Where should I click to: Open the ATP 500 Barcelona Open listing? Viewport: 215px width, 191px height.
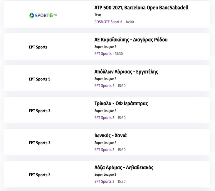point(141,8)
